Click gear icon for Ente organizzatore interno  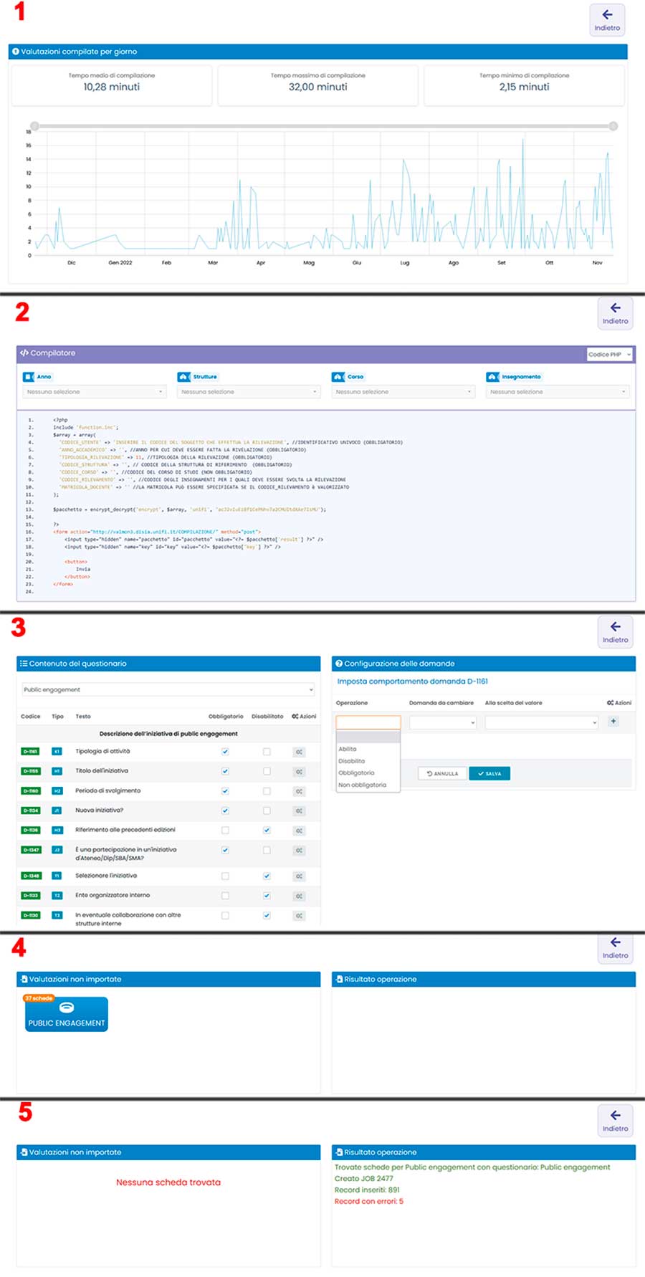(299, 896)
